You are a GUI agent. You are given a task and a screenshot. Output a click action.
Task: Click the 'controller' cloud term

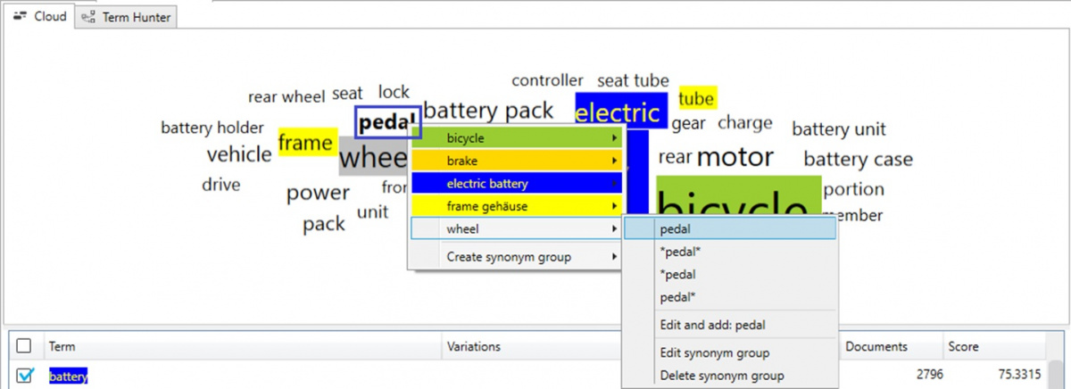(x=547, y=80)
